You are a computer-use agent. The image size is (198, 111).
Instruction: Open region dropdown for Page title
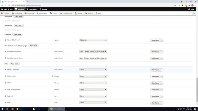(x=93, y=96)
